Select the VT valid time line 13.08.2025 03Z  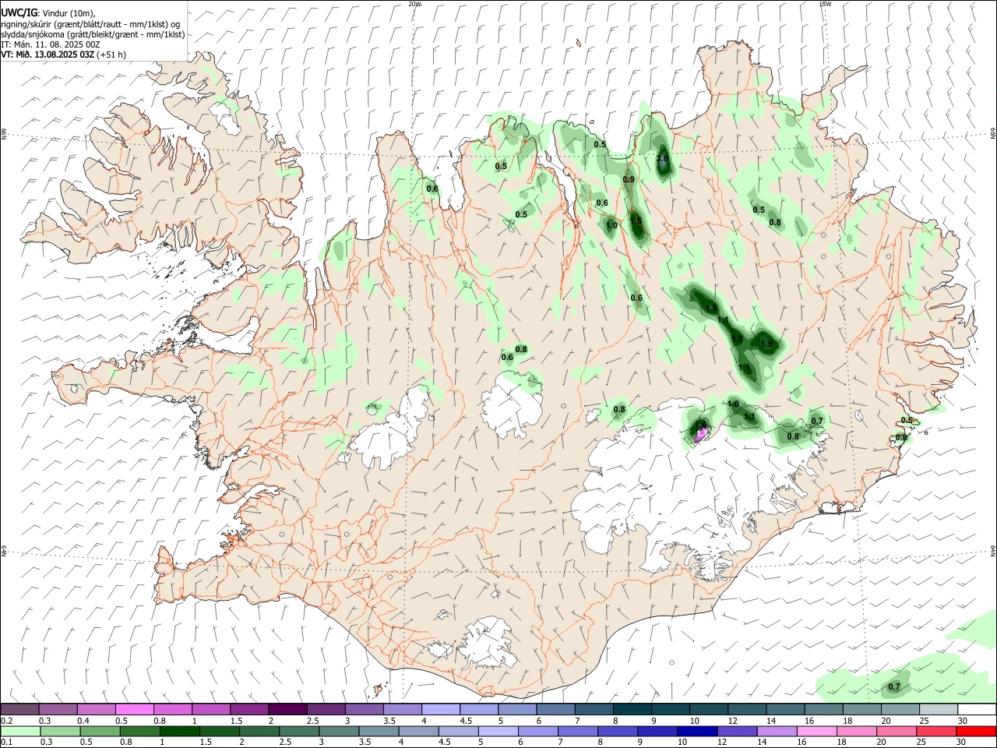(64, 55)
